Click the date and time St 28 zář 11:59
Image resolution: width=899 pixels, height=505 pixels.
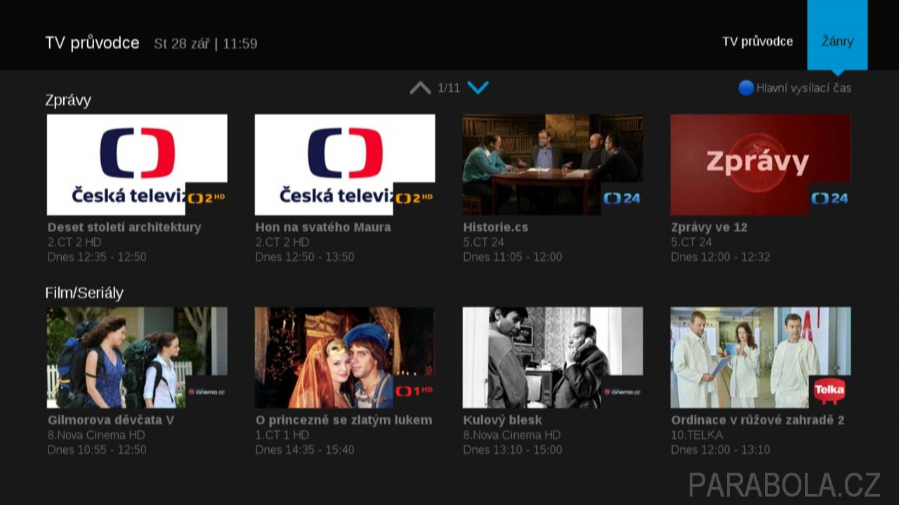[x=206, y=43]
